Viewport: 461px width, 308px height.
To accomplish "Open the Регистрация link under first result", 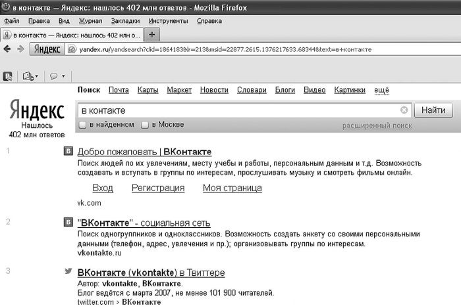I will click(x=158, y=188).
